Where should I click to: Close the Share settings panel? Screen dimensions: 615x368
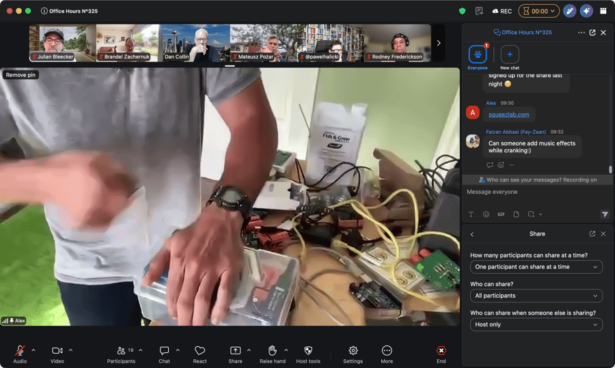click(603, 233)
